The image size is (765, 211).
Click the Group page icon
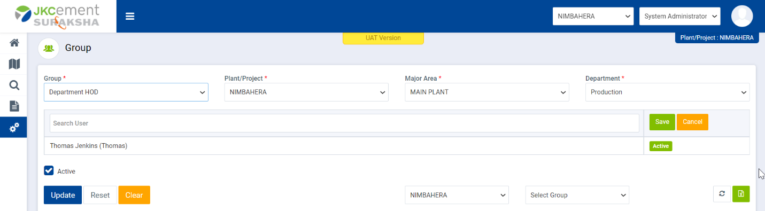[x=49, y=48]
